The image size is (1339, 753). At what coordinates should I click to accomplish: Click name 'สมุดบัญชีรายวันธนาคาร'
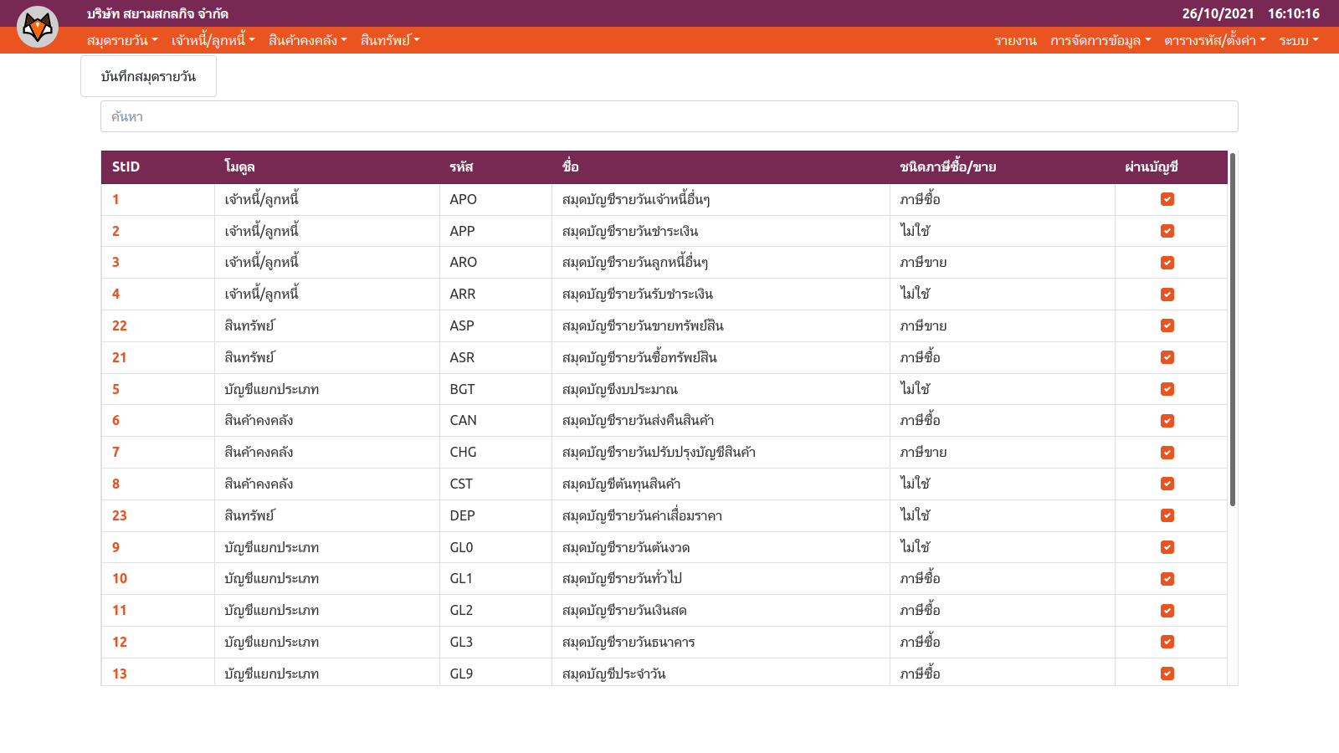(x=628, y=642)
